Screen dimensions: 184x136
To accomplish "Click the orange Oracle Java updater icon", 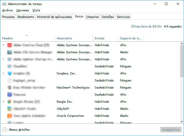I will [10, 116].
